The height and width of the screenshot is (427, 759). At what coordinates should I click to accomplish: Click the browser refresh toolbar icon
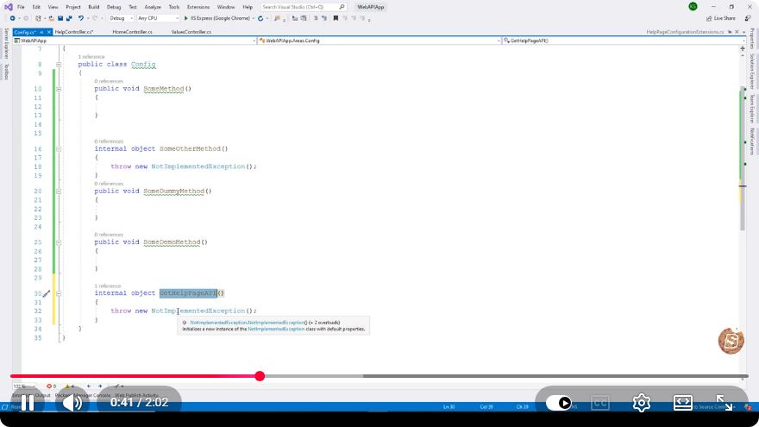click(x=260, y=18)
